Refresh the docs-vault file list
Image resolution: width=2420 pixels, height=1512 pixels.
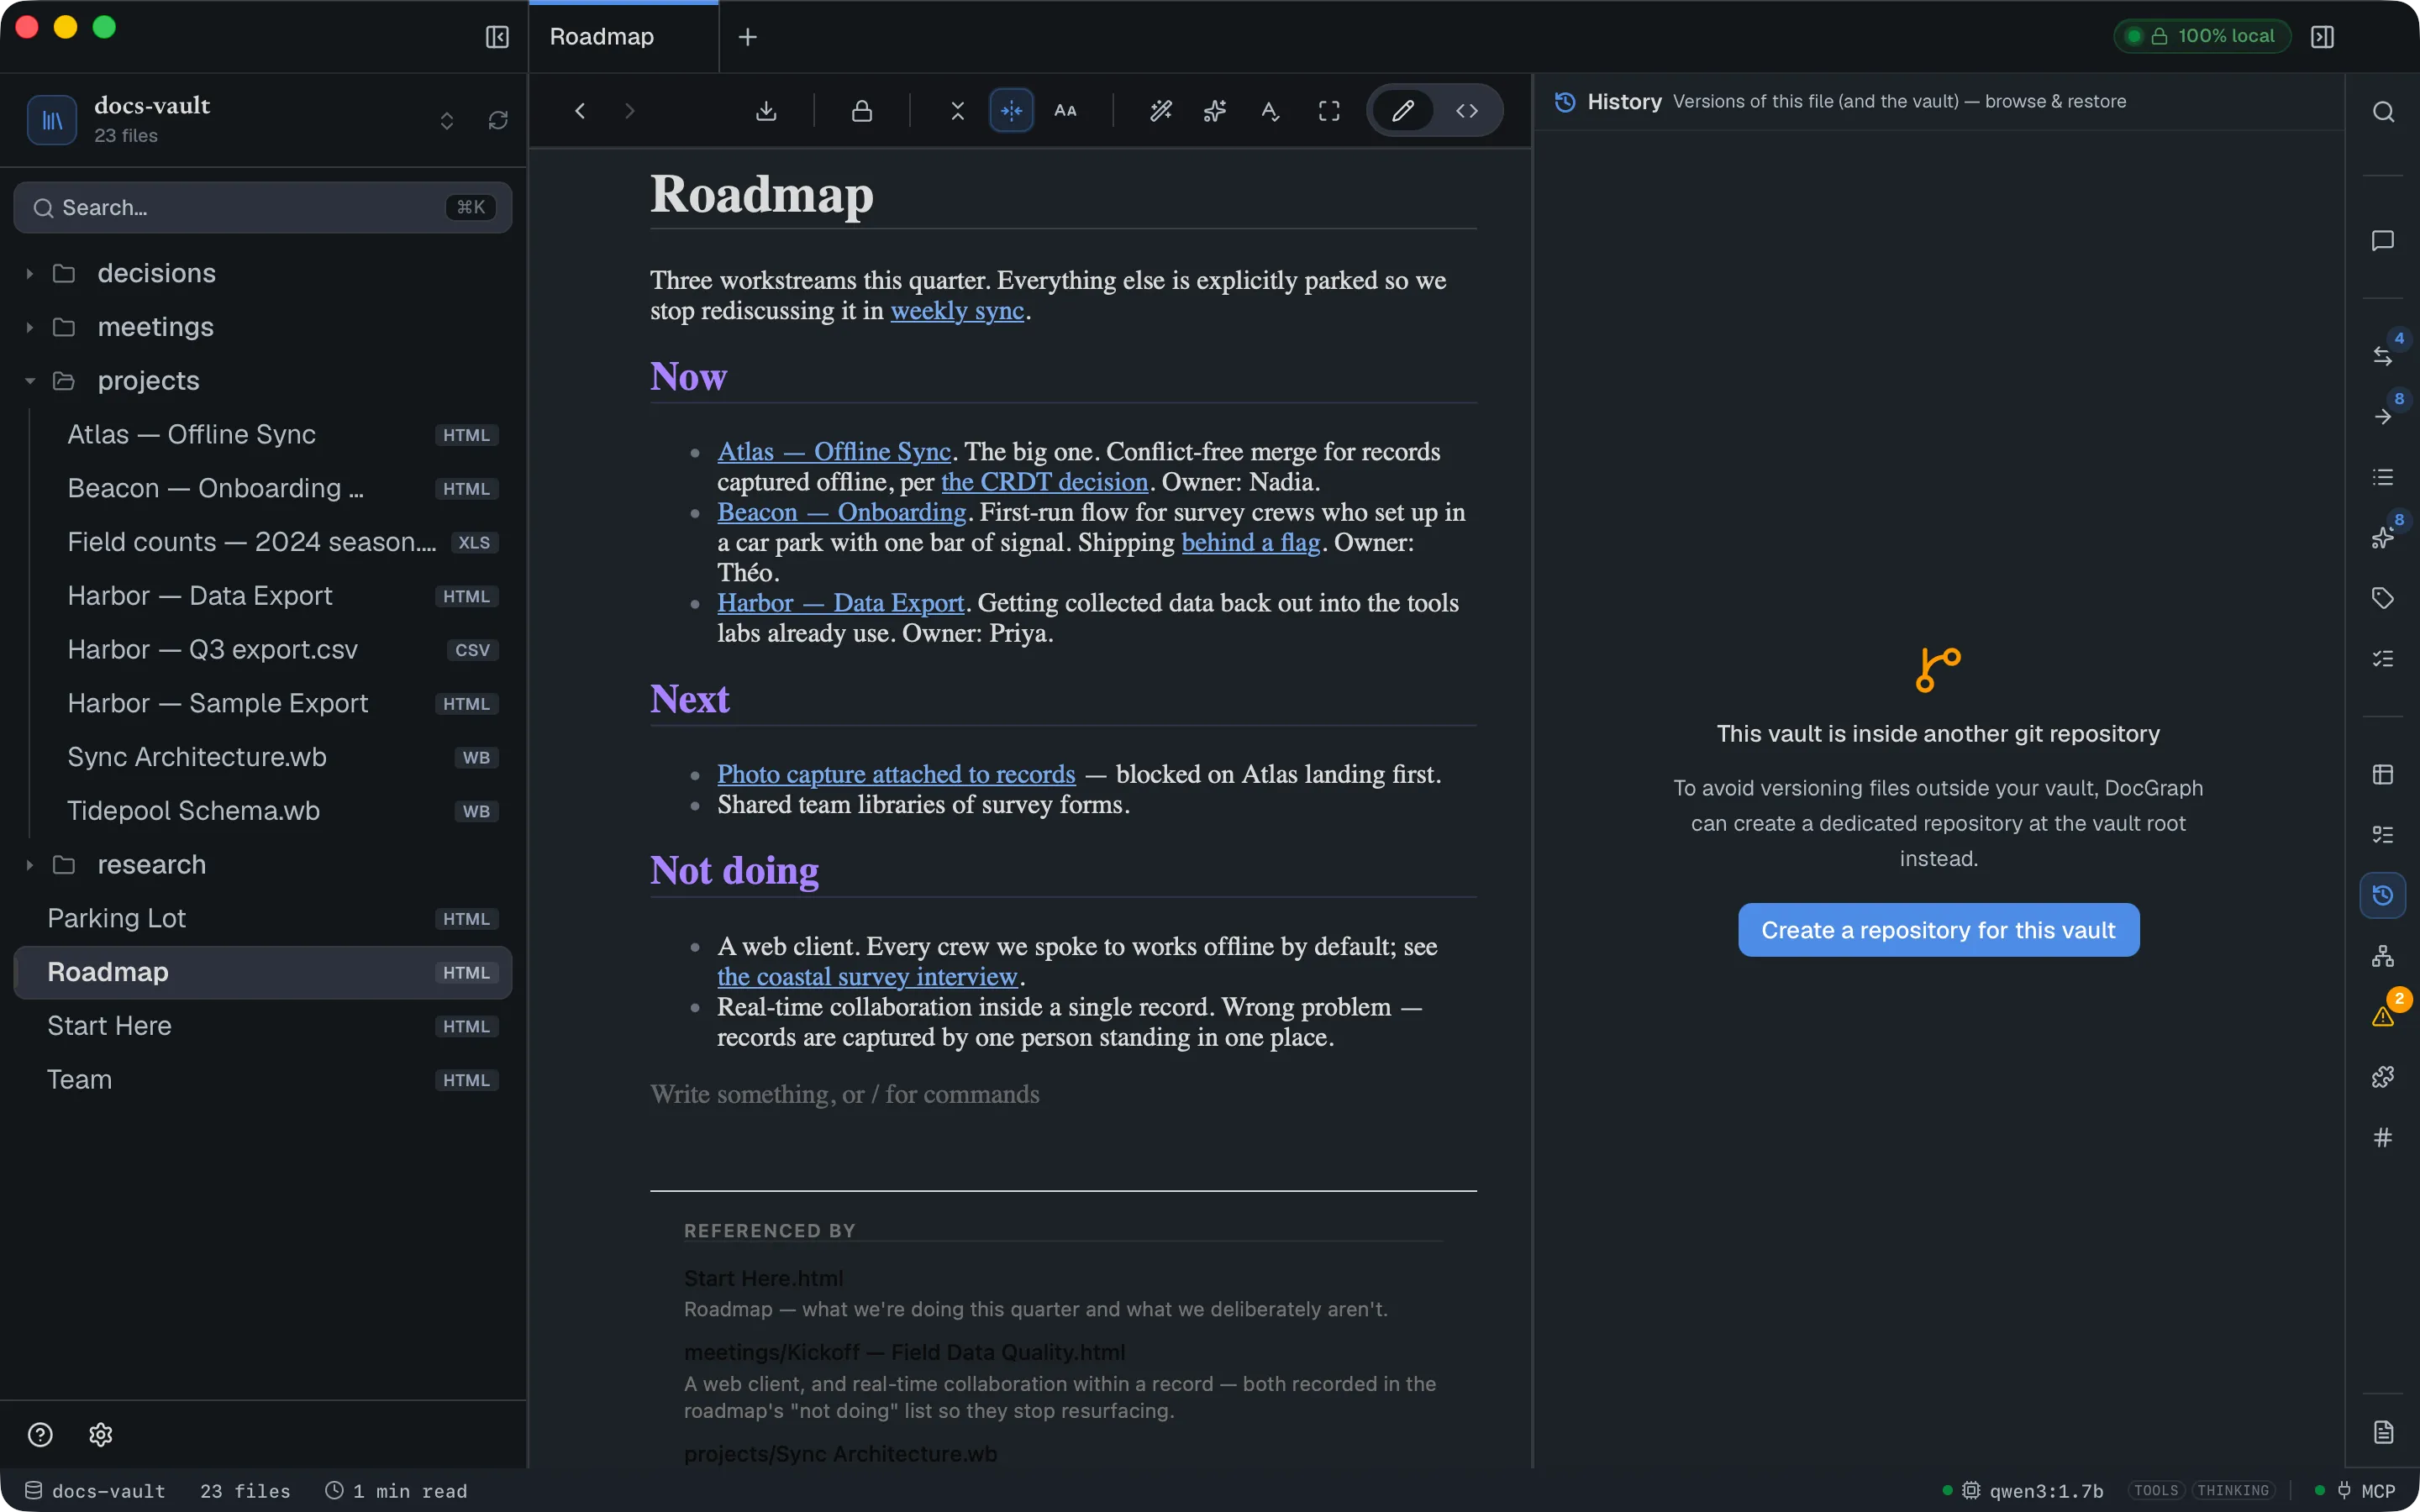pyautogui.click(x=498, y=120)
